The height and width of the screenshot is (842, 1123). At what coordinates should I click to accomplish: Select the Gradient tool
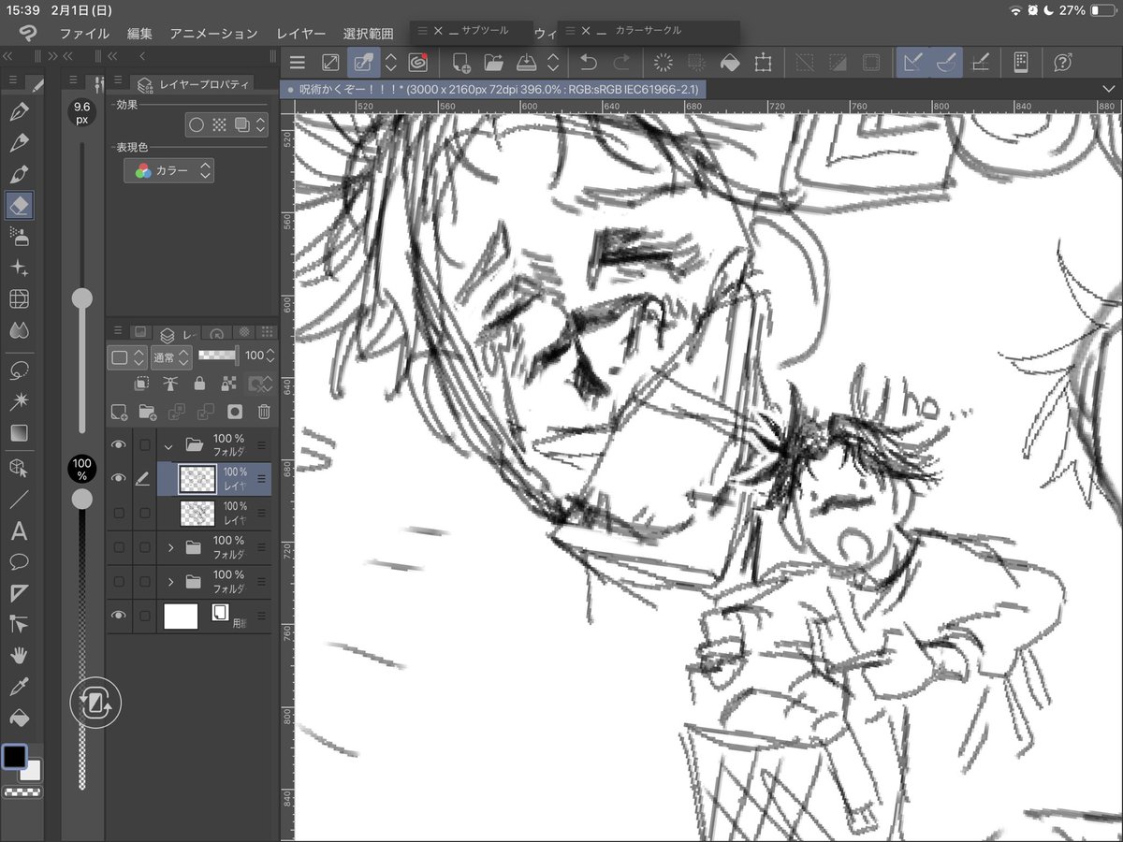(x=19, y=433)
